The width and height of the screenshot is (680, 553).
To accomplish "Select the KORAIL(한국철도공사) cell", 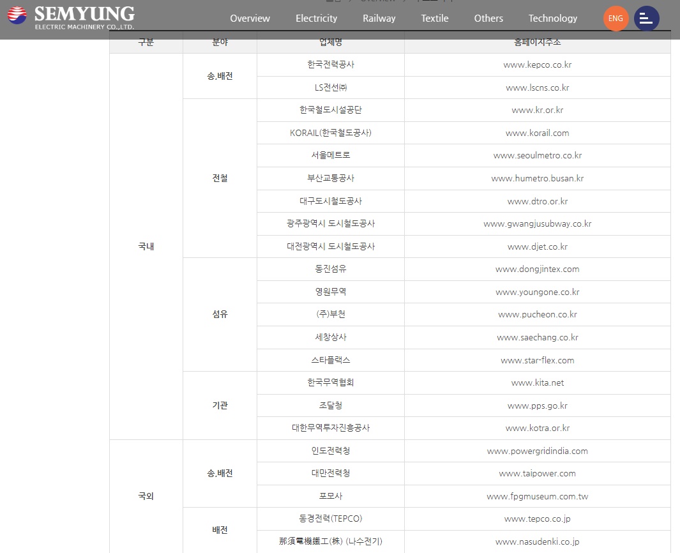I will (x=331, y=133).
